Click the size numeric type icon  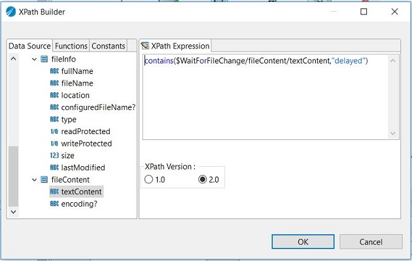54,155
